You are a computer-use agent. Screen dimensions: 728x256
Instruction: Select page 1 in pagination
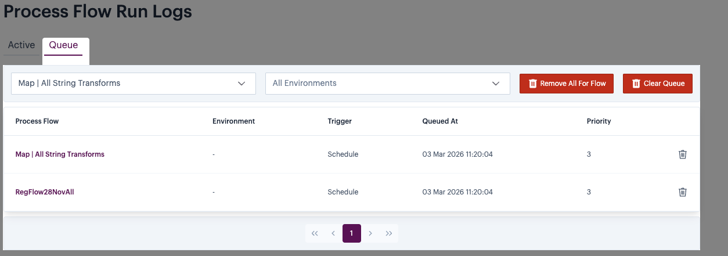351,233
